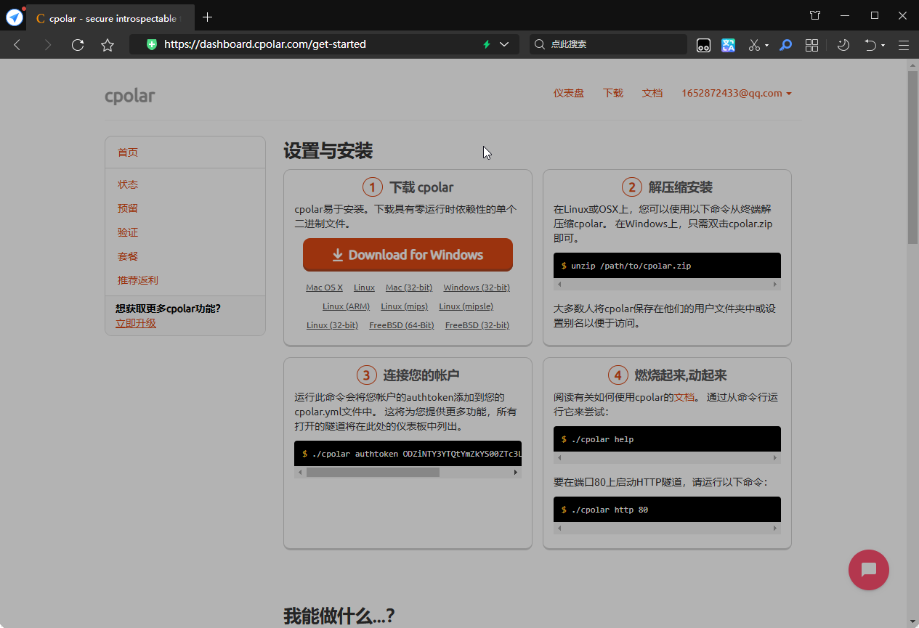The height and width of the screenshot is (628, 919).
Task: Click the 文档 link in step 4
Action: [x=684, y=397]
